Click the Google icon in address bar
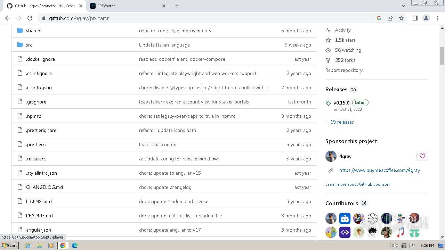This screenshot has width=445, height=250. 379,18
